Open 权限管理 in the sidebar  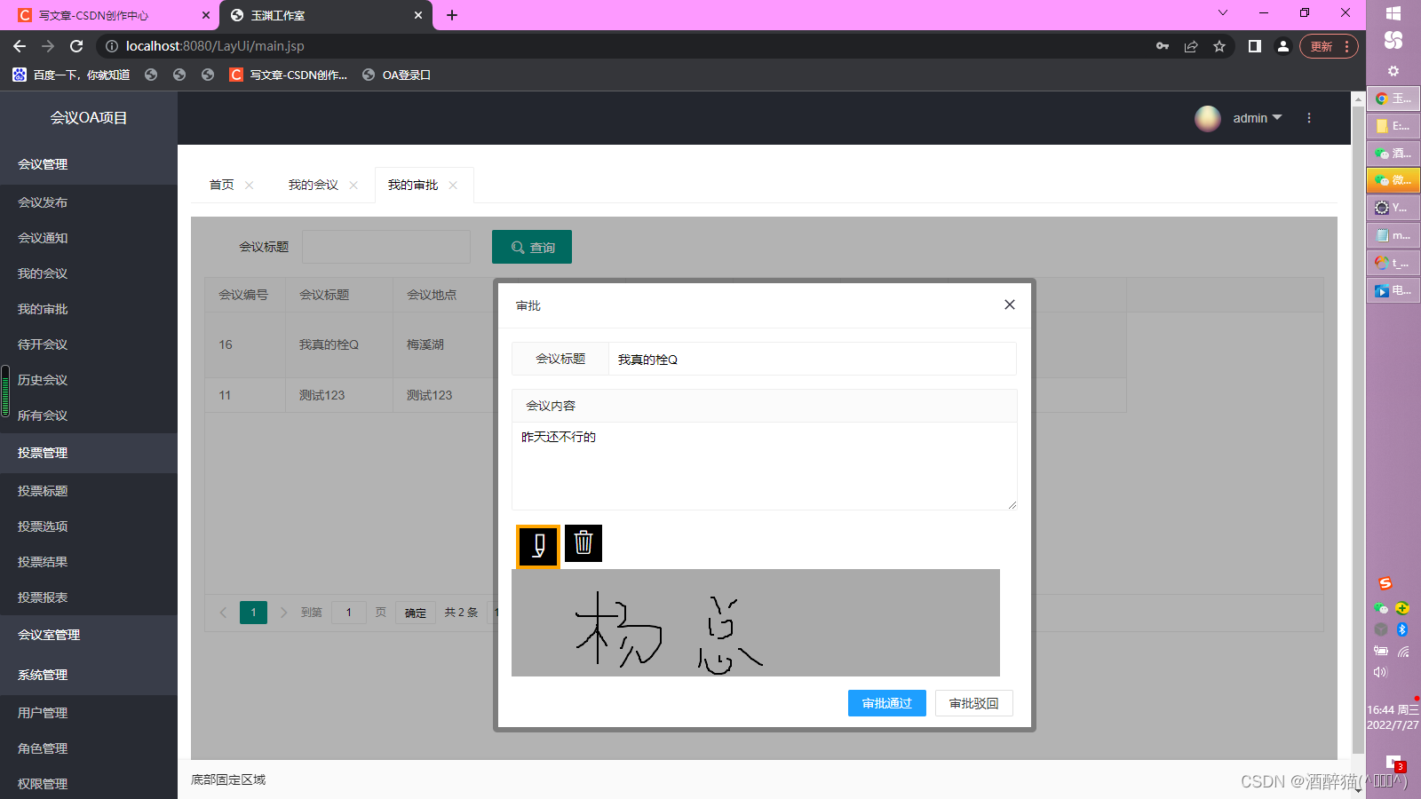(x=89, y=784)
